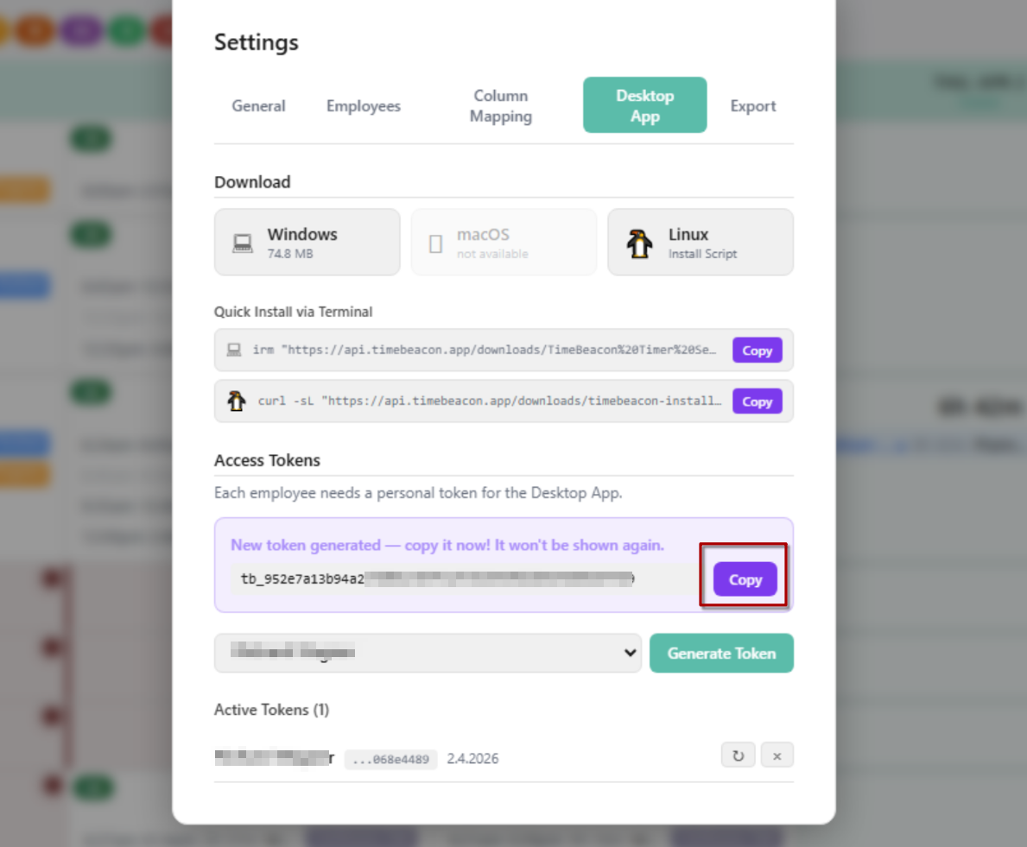Image resolution: width=1027 pixels, height=847 pixels.
Task: Click the penguin icon beside the curl command
Action: pyautogui.click(x=237, y=401)
